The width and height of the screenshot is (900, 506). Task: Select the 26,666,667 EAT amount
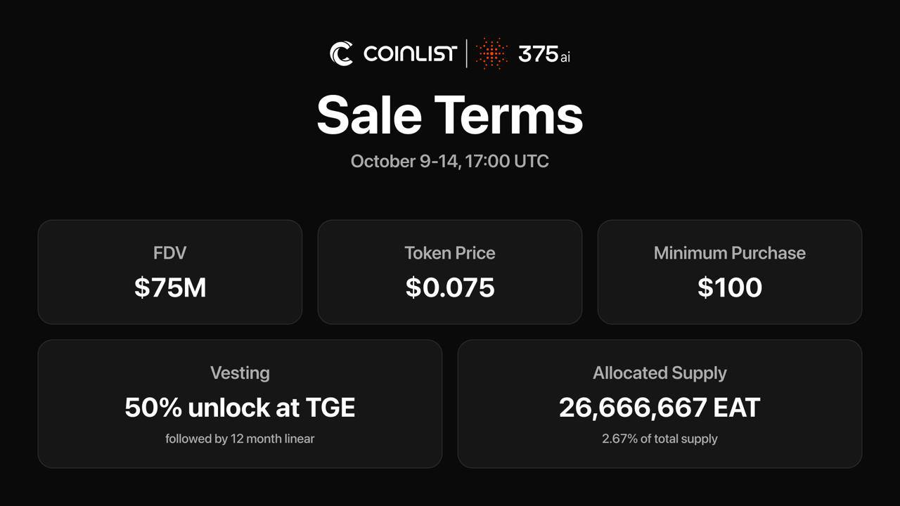(660, 408)
